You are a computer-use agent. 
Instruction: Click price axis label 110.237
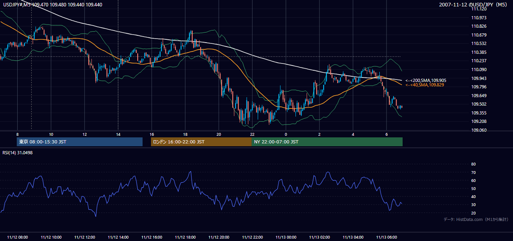pos(478,61)
